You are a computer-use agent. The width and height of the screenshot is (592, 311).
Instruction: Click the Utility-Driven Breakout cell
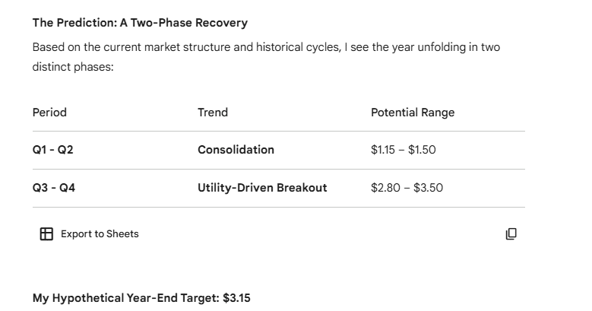(x=262, y=188)
